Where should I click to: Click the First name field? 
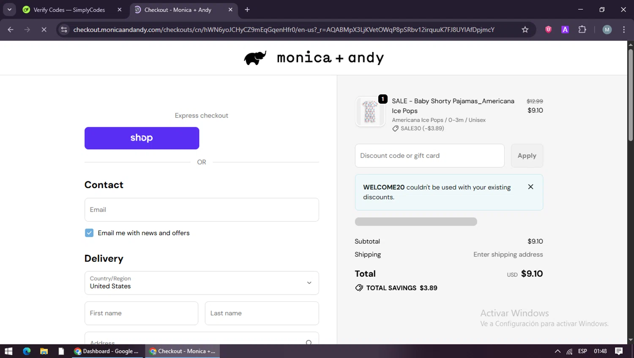click(x=141, y=313)
